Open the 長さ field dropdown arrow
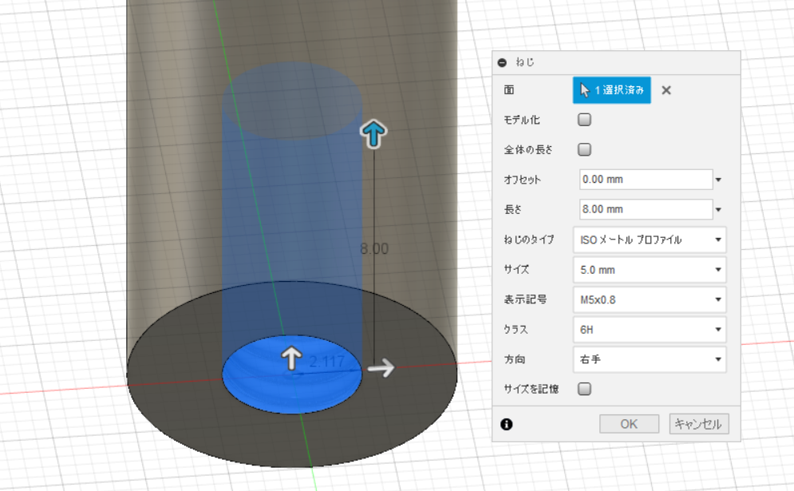The height and width of the screenshot is (491, 794). 718,210
